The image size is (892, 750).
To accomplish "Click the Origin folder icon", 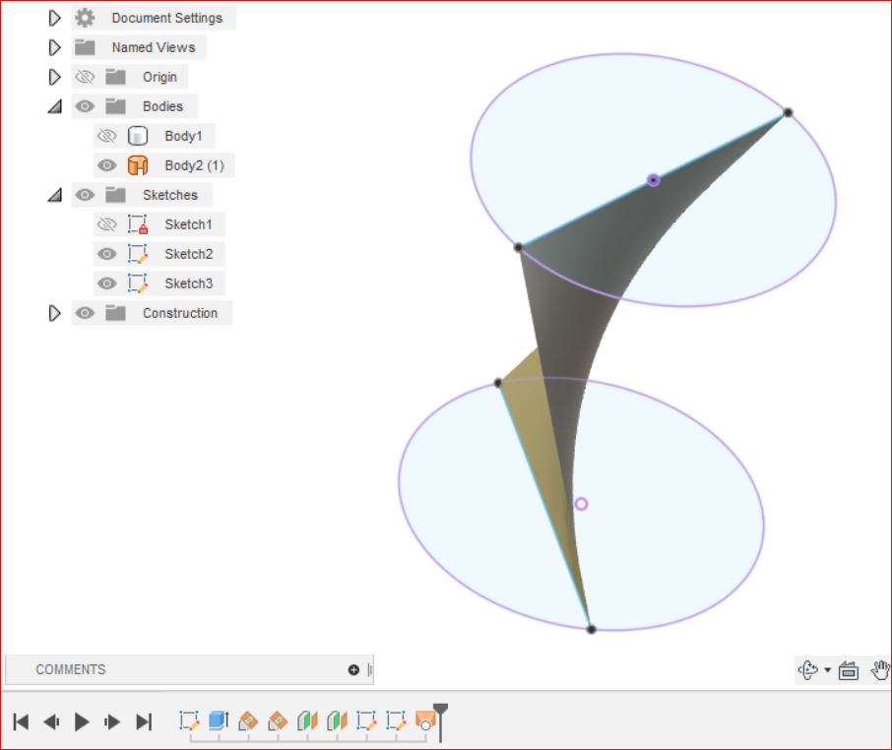I will click(115, 77).
